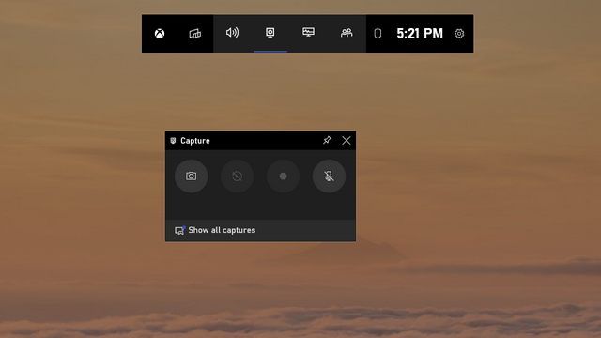
Task: Click the 5:21 PM clock
Action: tap(420, 34)
